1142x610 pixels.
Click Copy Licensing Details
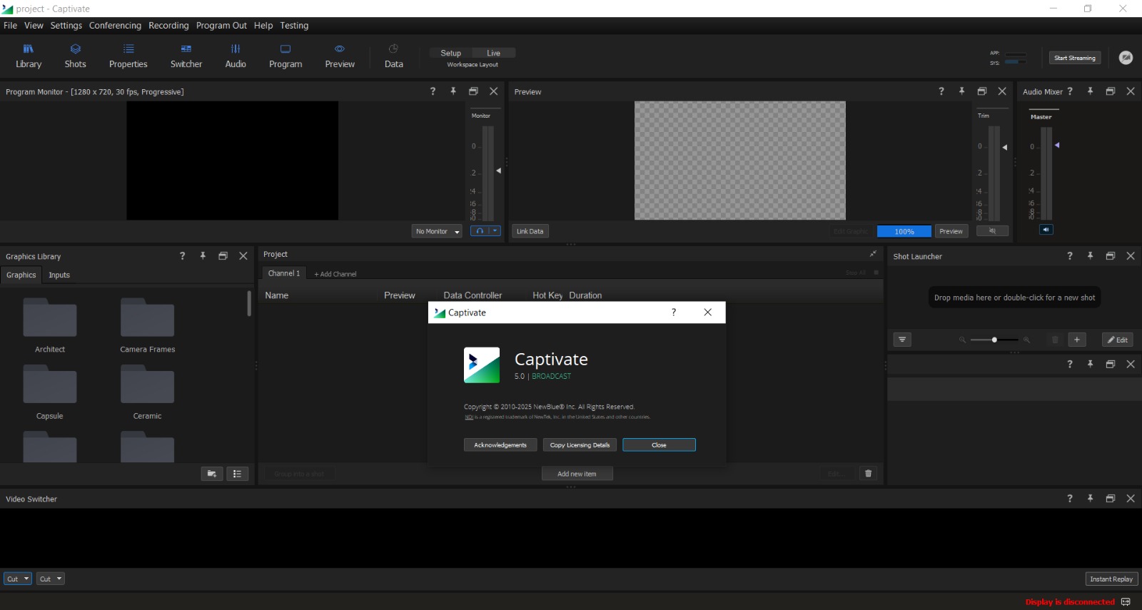(580, 445)
